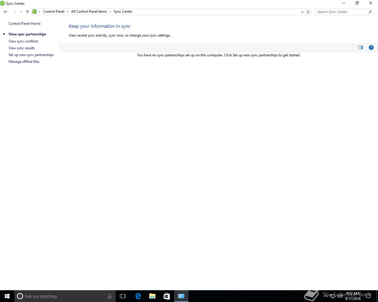The height and width of the screenshot is (302, 378).
Task: Click the Sync Center title bar icon
Action: (2, 3)
